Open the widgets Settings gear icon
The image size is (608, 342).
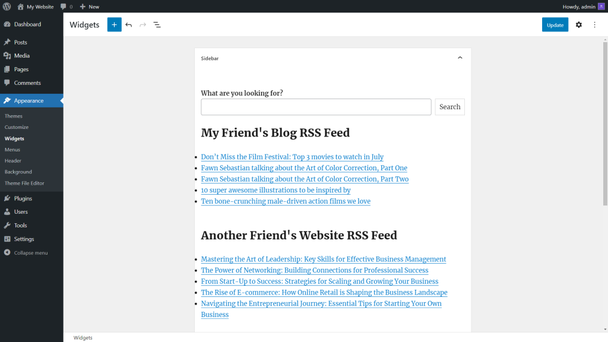click(579, 24)
